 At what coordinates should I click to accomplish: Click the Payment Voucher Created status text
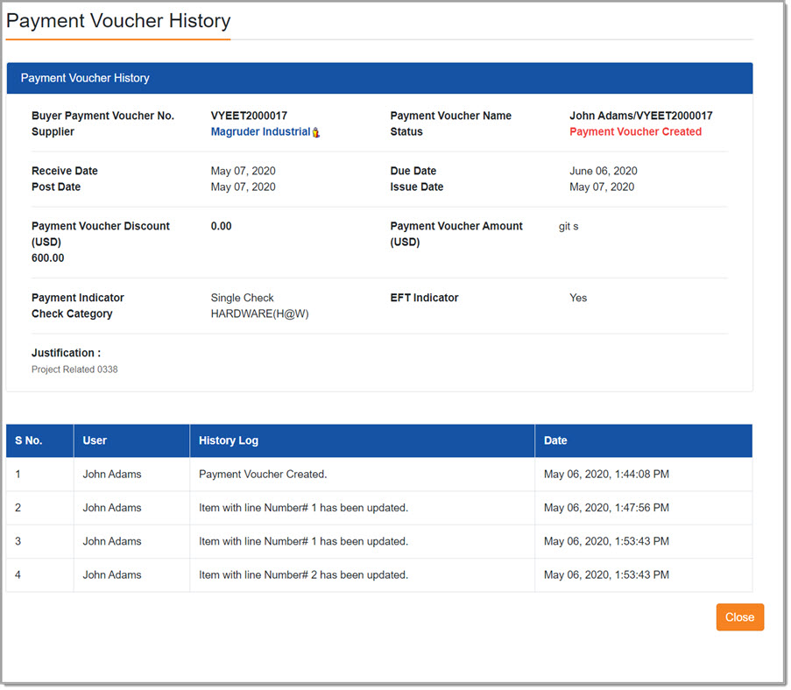[x=635, y=131]
